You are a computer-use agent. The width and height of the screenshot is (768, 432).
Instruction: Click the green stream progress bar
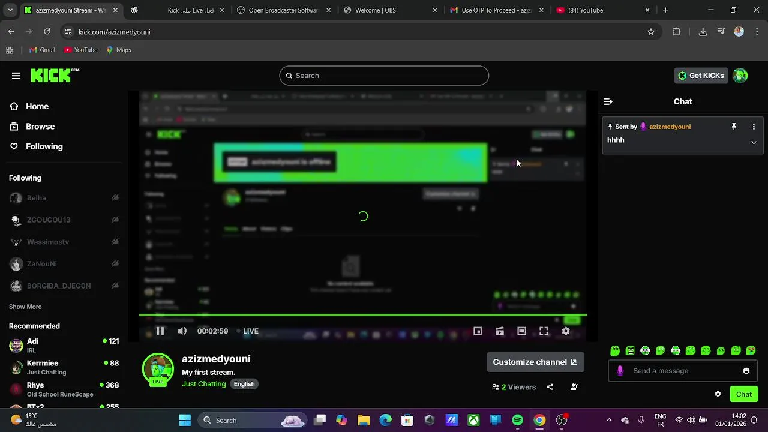click(x=363, y=315)
